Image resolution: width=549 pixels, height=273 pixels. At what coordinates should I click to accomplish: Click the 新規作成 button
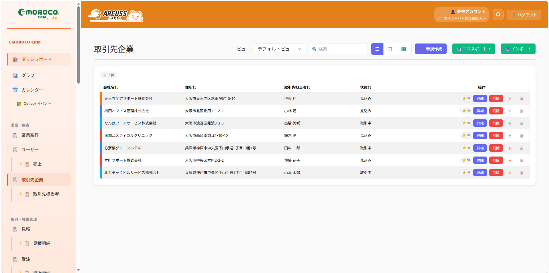tap(431, 49)
